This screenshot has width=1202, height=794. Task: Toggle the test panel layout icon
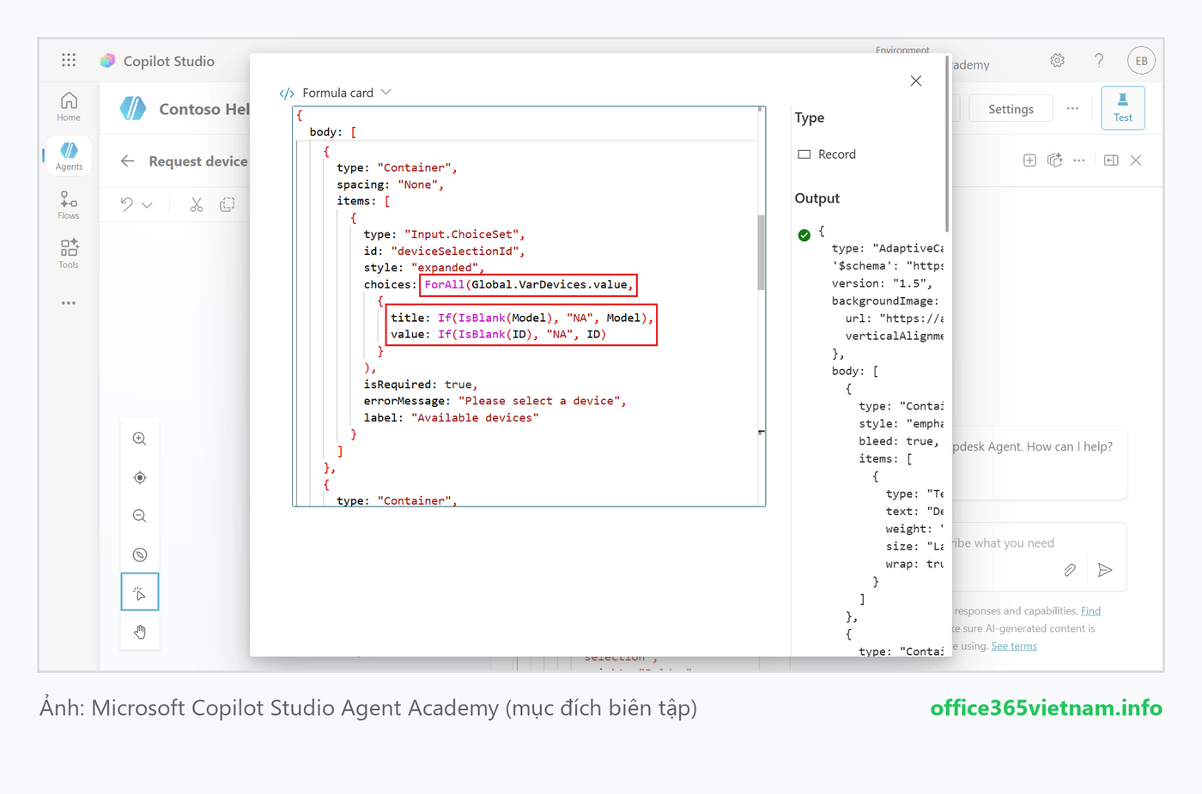[x=1111, y=161]
